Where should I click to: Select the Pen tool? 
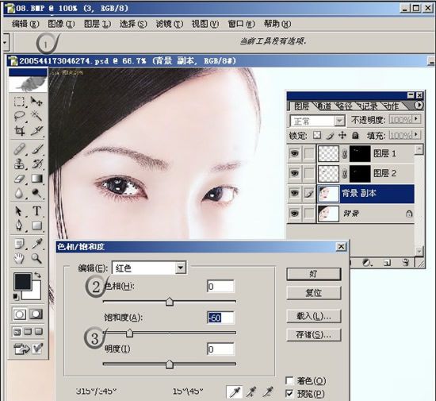(19, 226)
